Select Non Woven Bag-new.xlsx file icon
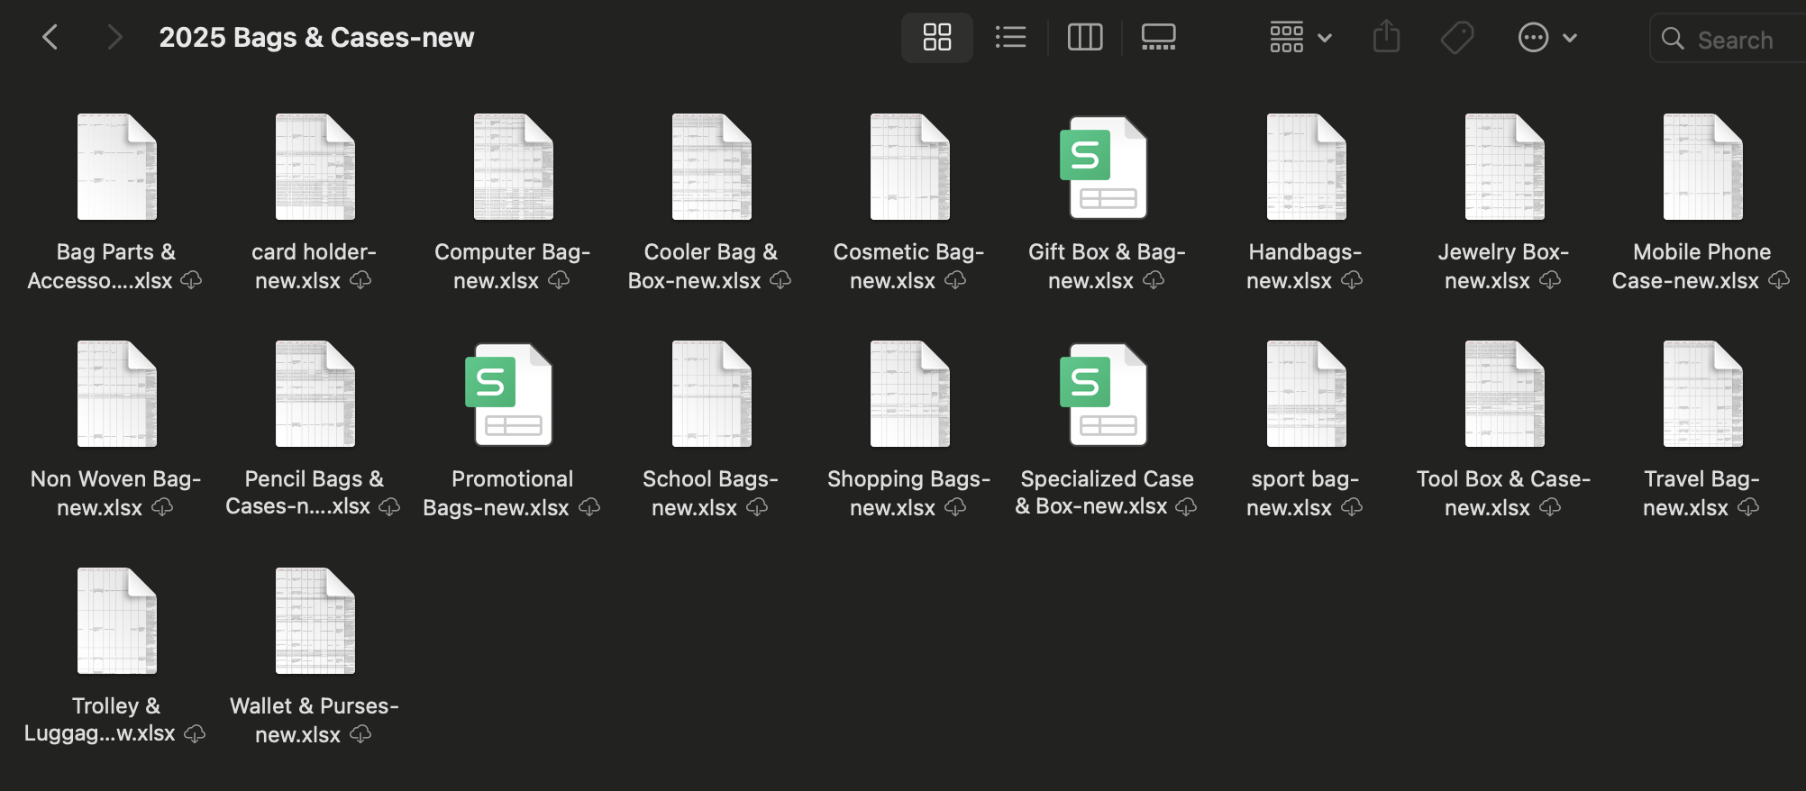1806x791 pixels. pyautogui.click(x=117, y=394)
